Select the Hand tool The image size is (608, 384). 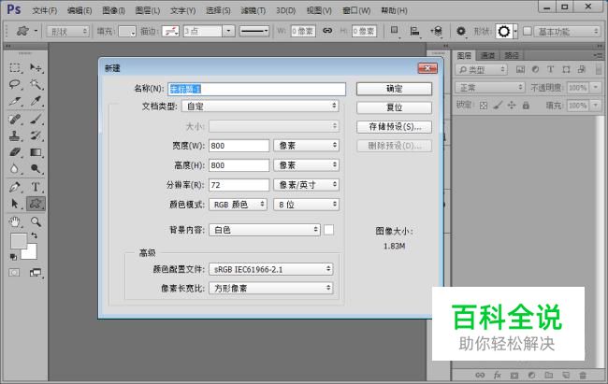[x=15, y=221]
